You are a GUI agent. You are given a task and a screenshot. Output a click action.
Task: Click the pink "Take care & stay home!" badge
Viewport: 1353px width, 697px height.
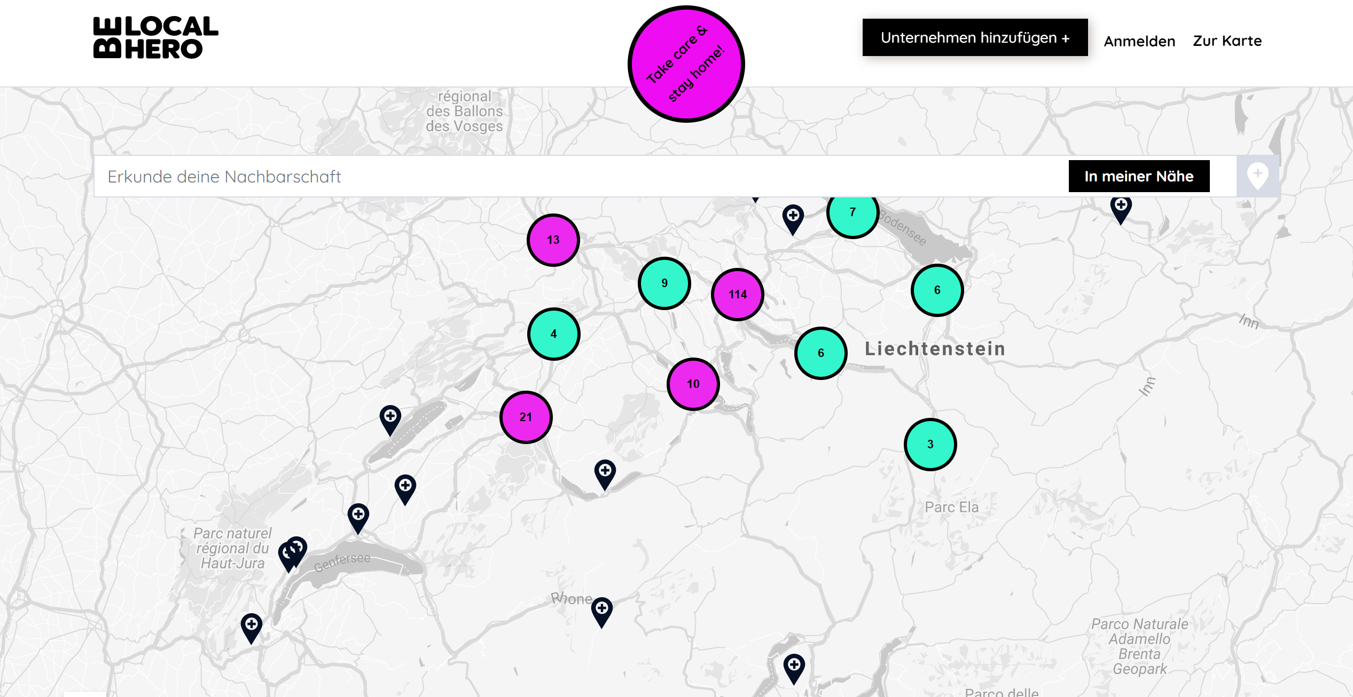pos(686,64)
